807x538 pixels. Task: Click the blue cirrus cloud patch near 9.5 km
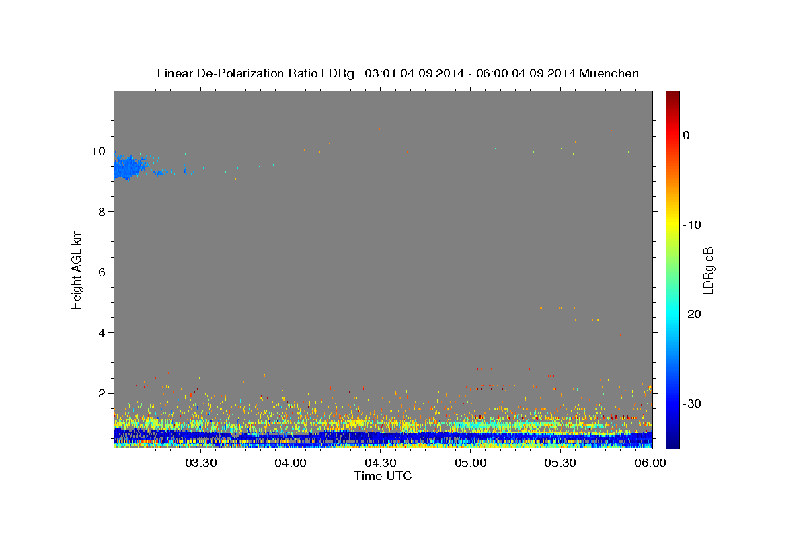point(129,166)
